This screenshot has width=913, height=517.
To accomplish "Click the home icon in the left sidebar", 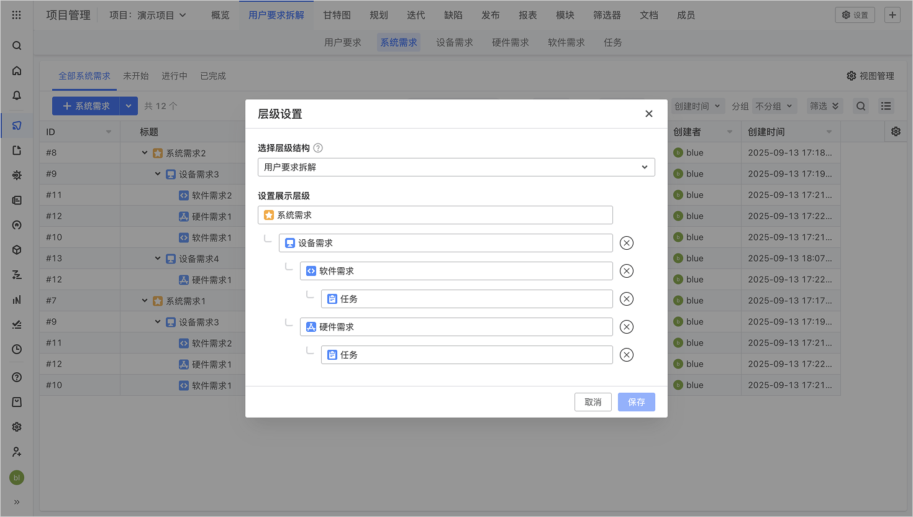I will pos(16,70).
